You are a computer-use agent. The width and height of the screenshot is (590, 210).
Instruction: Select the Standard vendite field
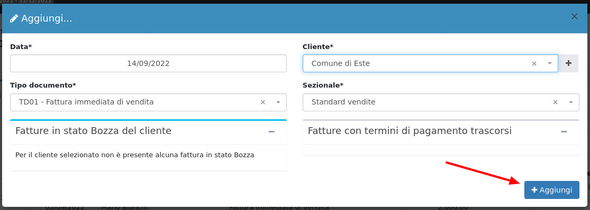[x=441, y=102]
